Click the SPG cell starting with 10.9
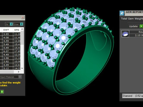Image resolution: width=143 pixels, height=107 pixels. (17, 62)
